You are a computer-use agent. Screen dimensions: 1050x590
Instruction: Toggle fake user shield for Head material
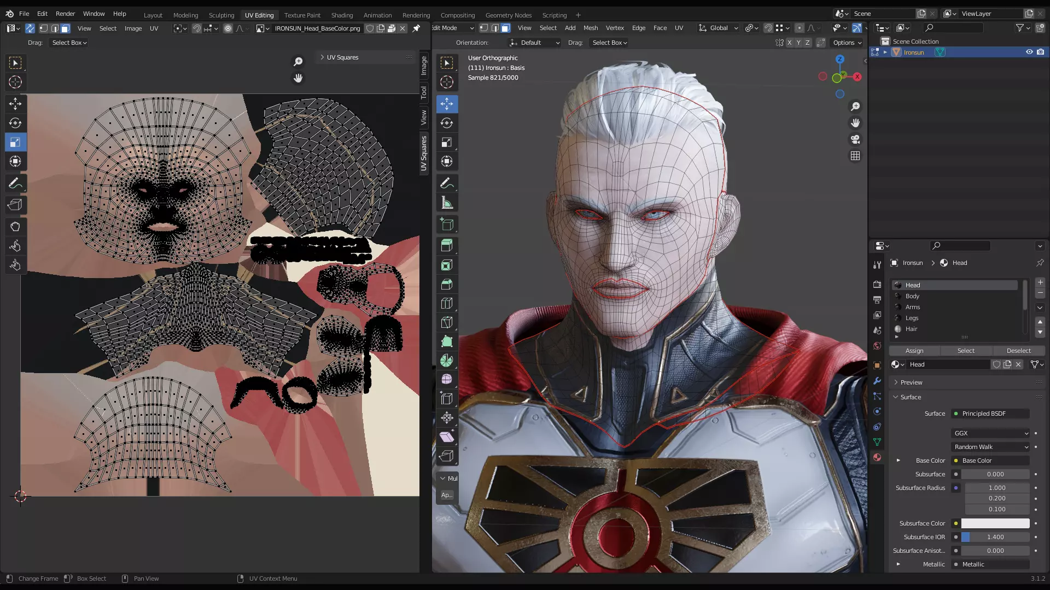[996, 364]
